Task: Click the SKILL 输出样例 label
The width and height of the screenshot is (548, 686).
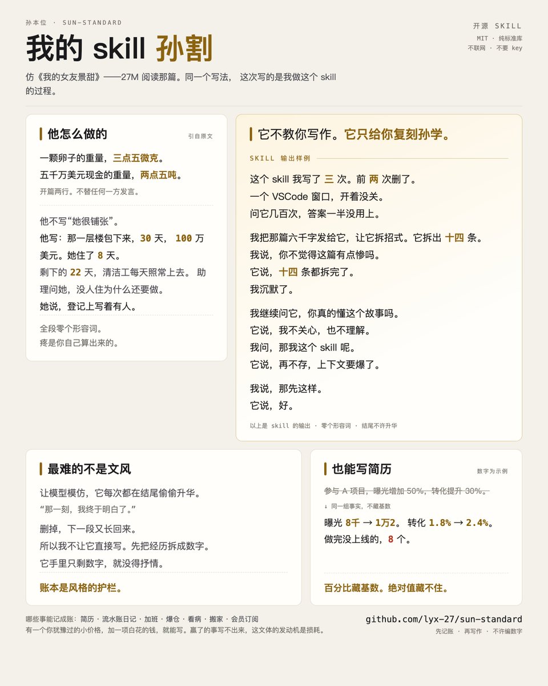Action: pyautogui.click(x=280, y=158)
